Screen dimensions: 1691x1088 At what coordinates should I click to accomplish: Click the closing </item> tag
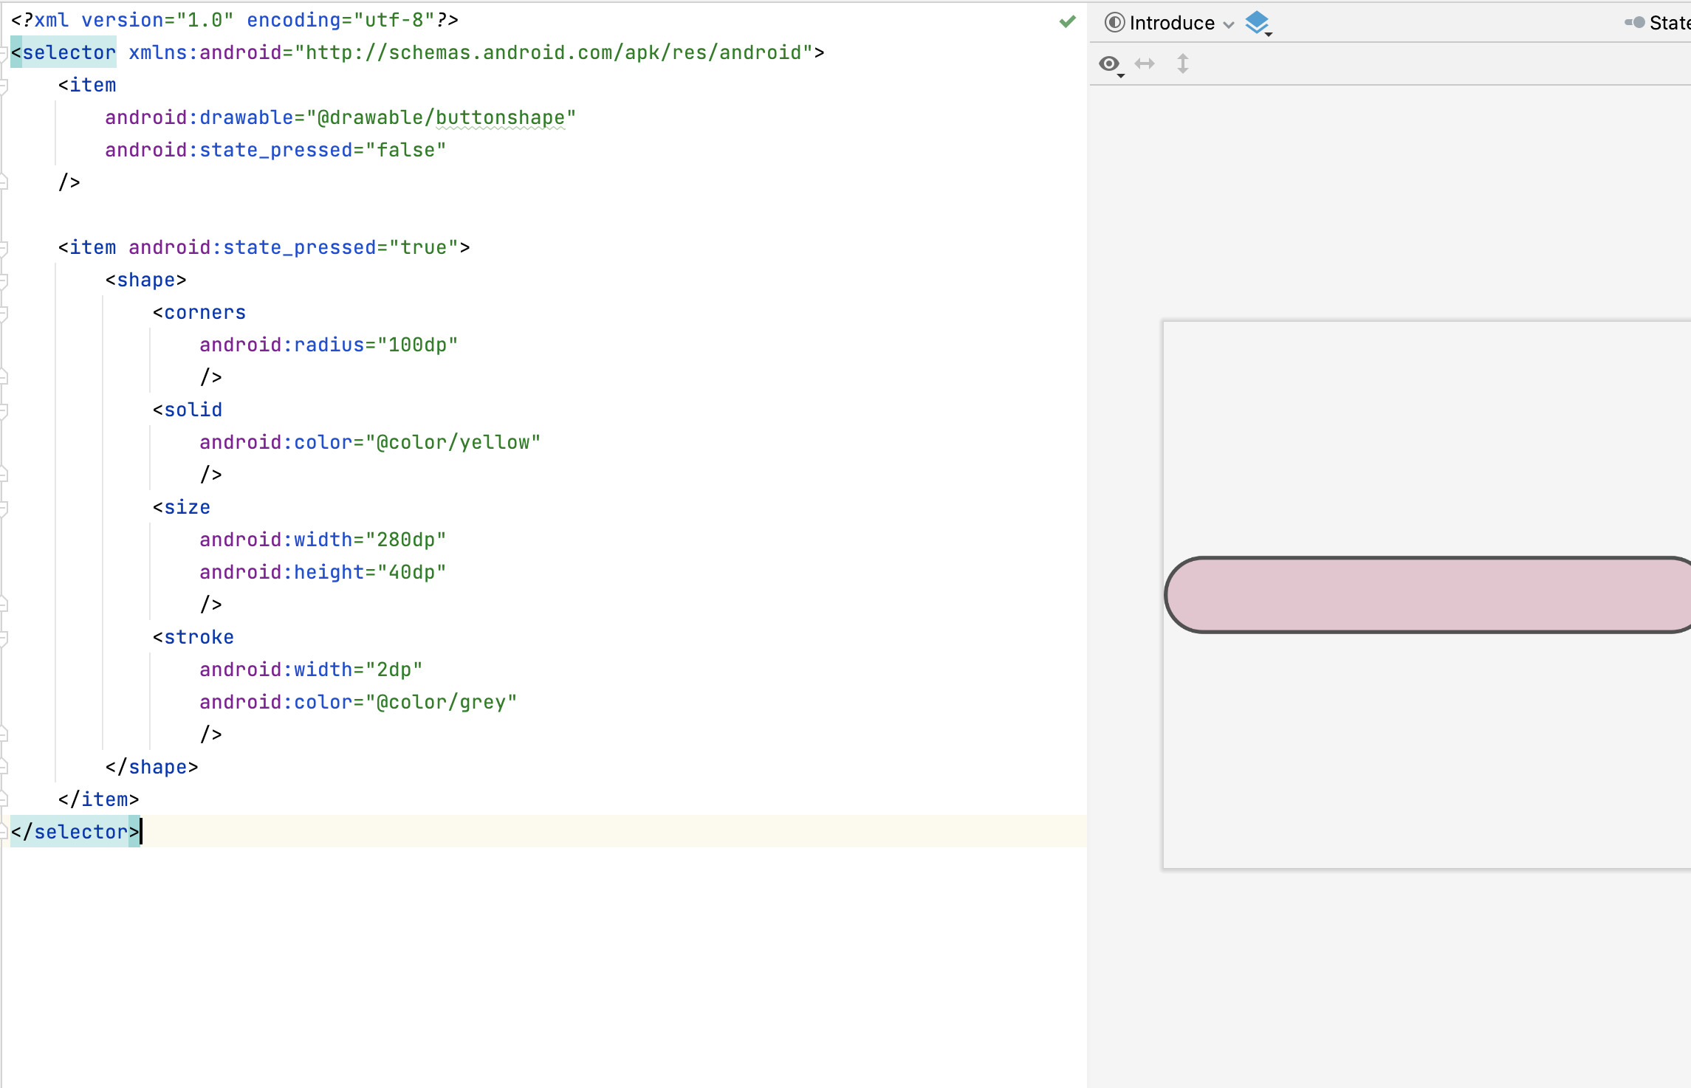pos(98,800)
